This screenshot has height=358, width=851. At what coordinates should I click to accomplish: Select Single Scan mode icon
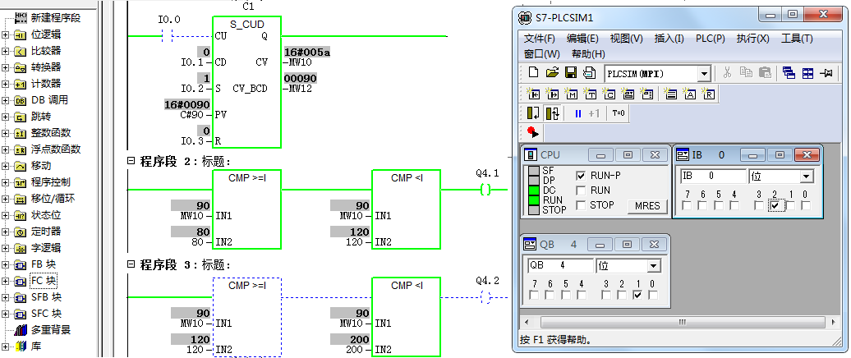(x=533, y=113)
